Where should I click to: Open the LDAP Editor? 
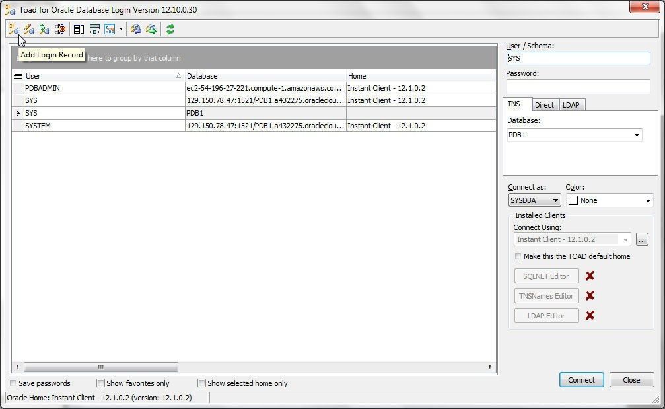(546, 316)
